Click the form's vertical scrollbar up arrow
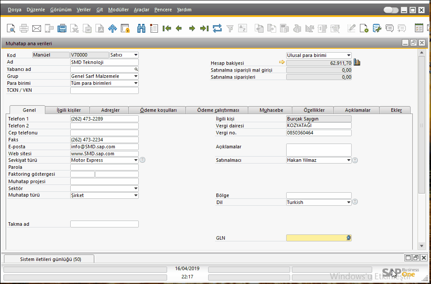The image size is (431, 284). 421,52
